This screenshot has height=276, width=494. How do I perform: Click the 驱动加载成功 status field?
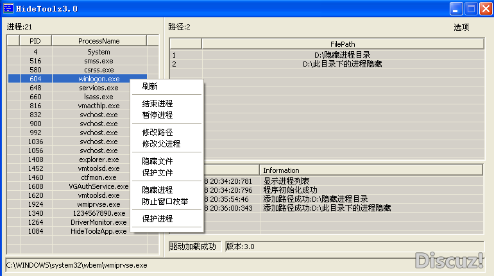[195, 247]
